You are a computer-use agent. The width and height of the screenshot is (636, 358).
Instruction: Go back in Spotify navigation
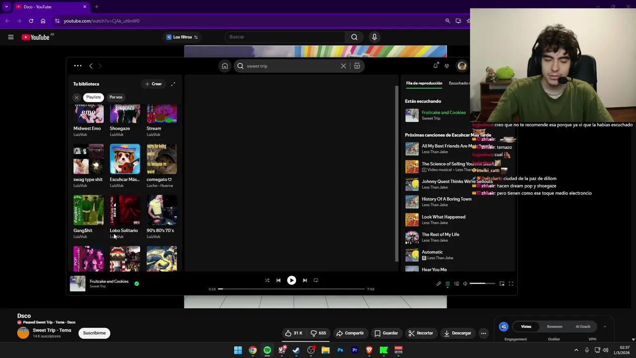[90, 66]
